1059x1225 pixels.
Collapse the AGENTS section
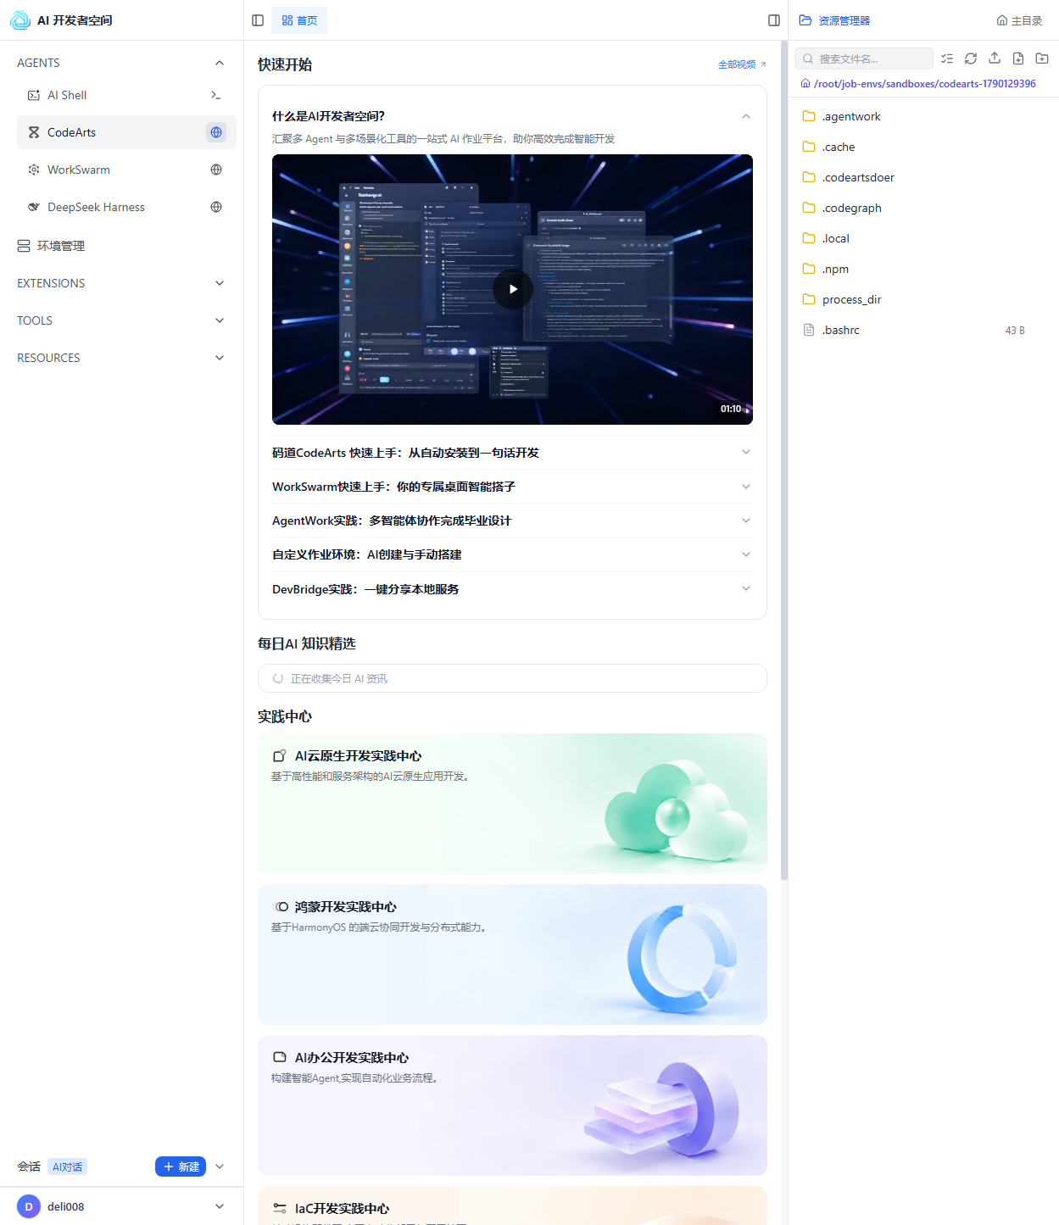220,63
